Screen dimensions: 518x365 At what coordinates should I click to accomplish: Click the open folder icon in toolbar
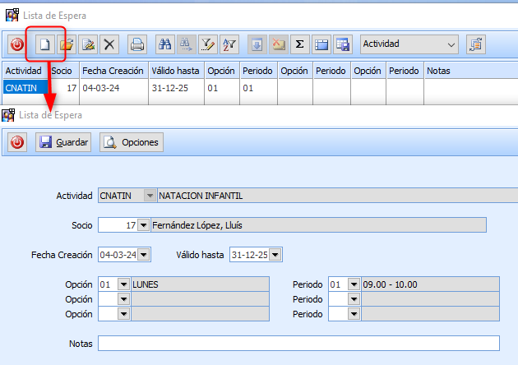pos(67,44)
